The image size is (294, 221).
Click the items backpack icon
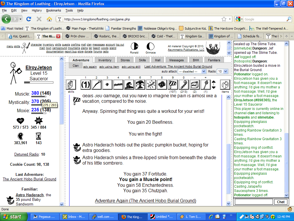225,85
